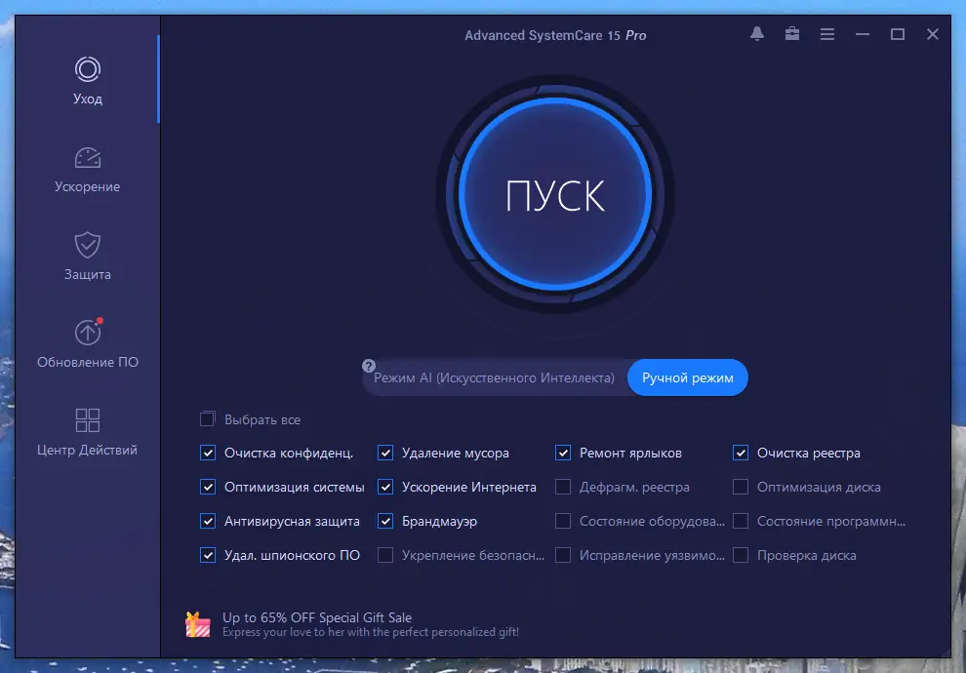
Task: Open the hamburger options menu
Action: (827, 34)
